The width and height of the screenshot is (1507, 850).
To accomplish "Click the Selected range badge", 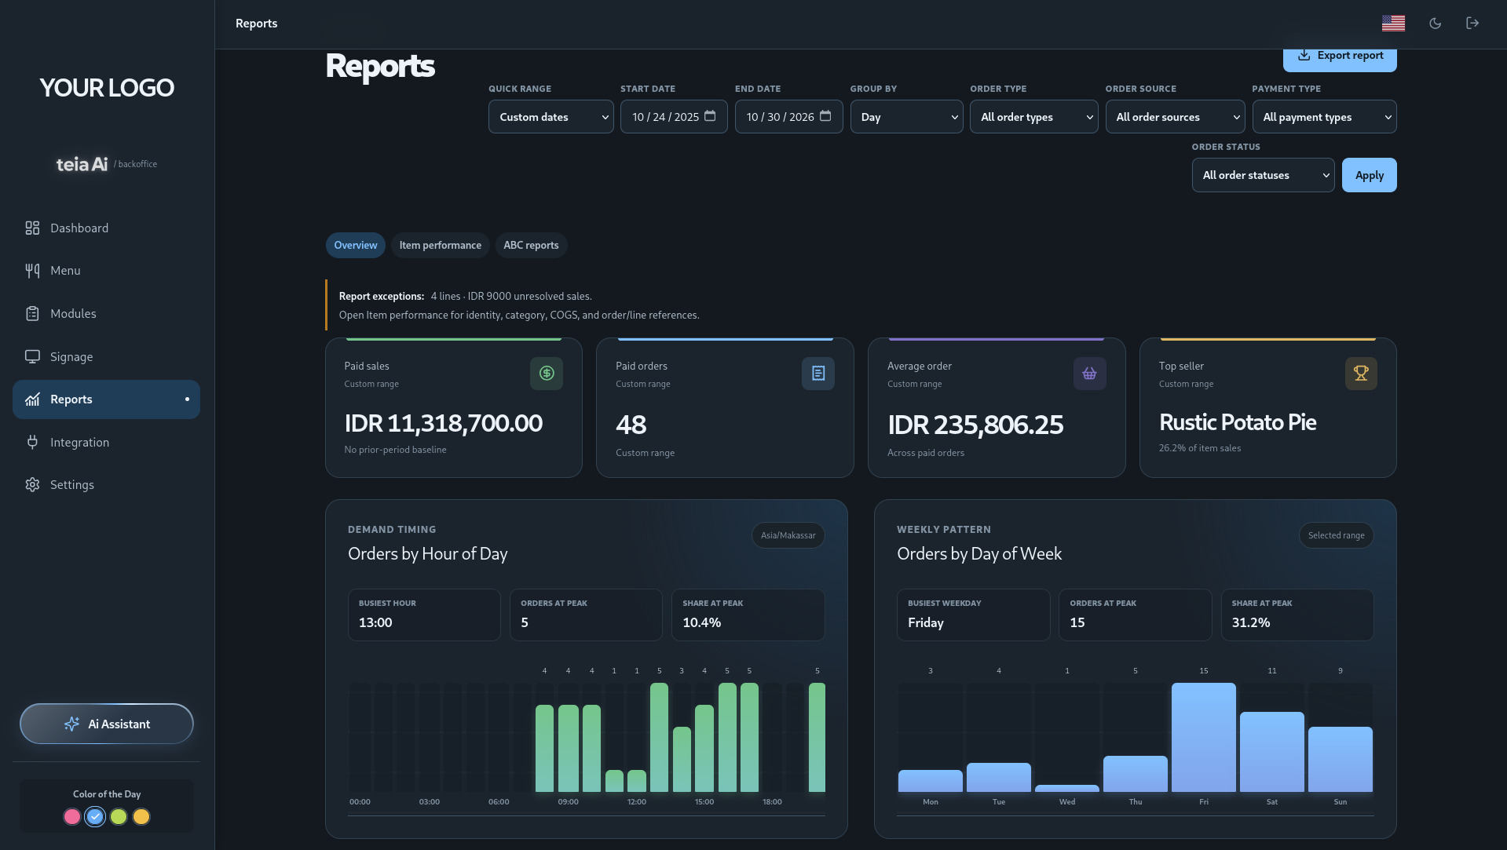I will point(1336,535).
